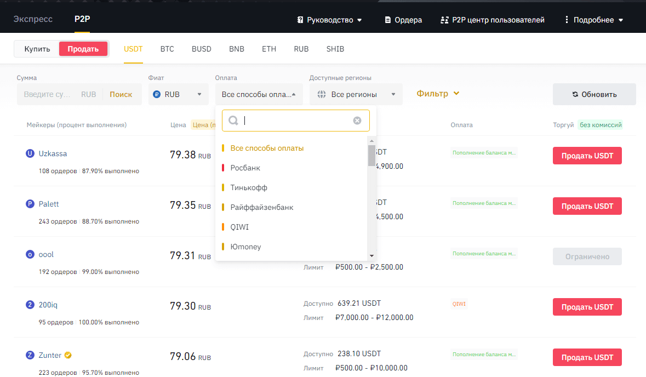
Task: Click the Zunter verified badge icon
Action: click(68, 355)
